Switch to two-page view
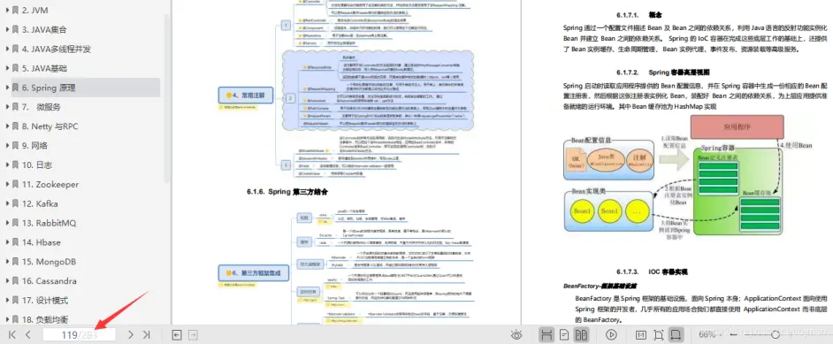The width and height of the screenshot is (833, 344). point(582,335)
